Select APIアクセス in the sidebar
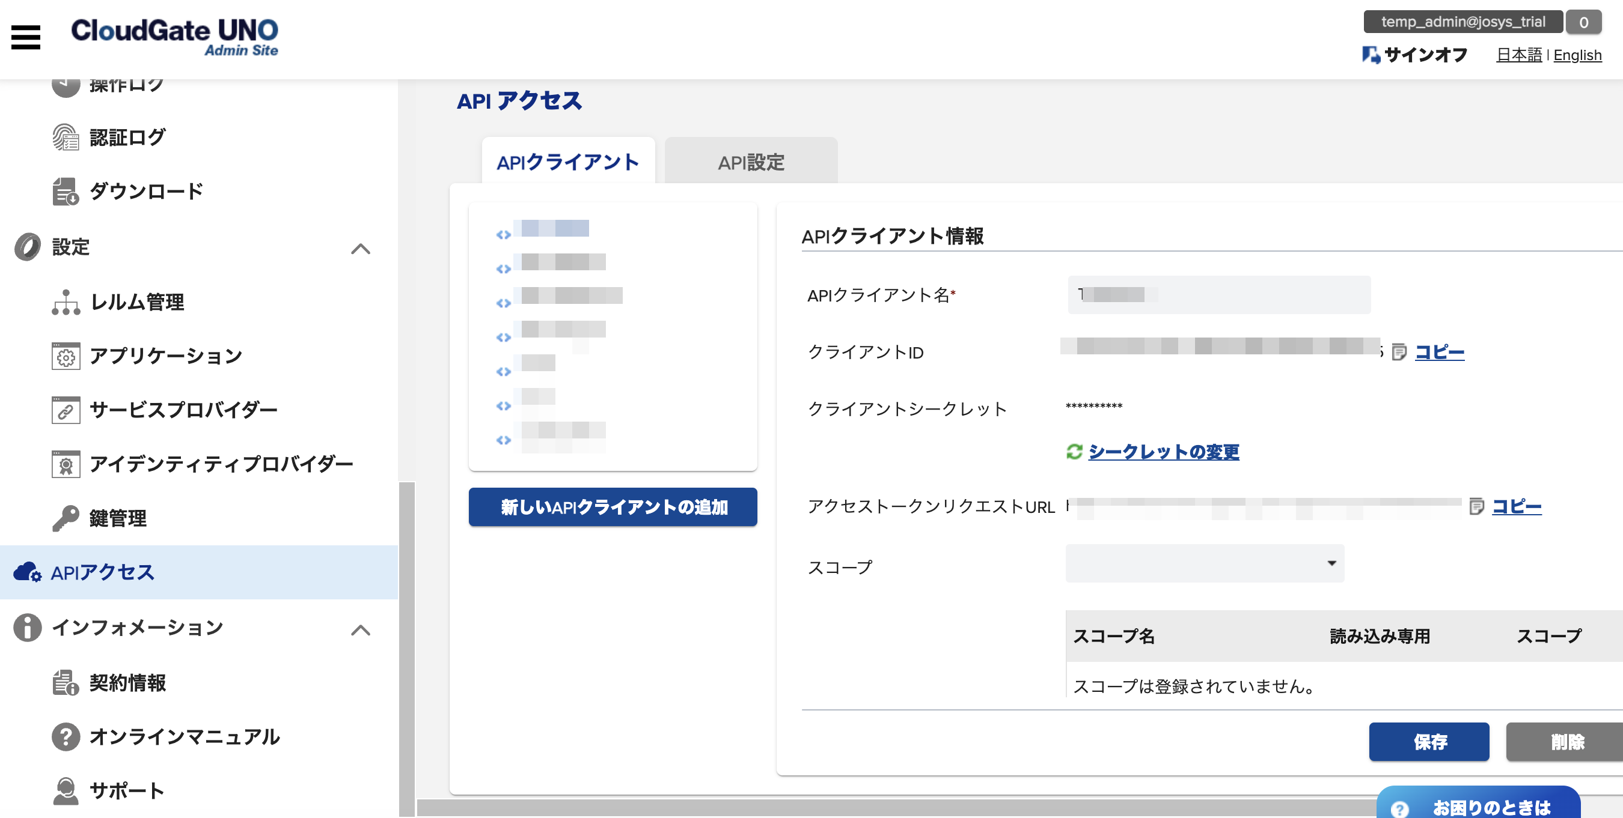1623x818 pixels. point(103,572)
